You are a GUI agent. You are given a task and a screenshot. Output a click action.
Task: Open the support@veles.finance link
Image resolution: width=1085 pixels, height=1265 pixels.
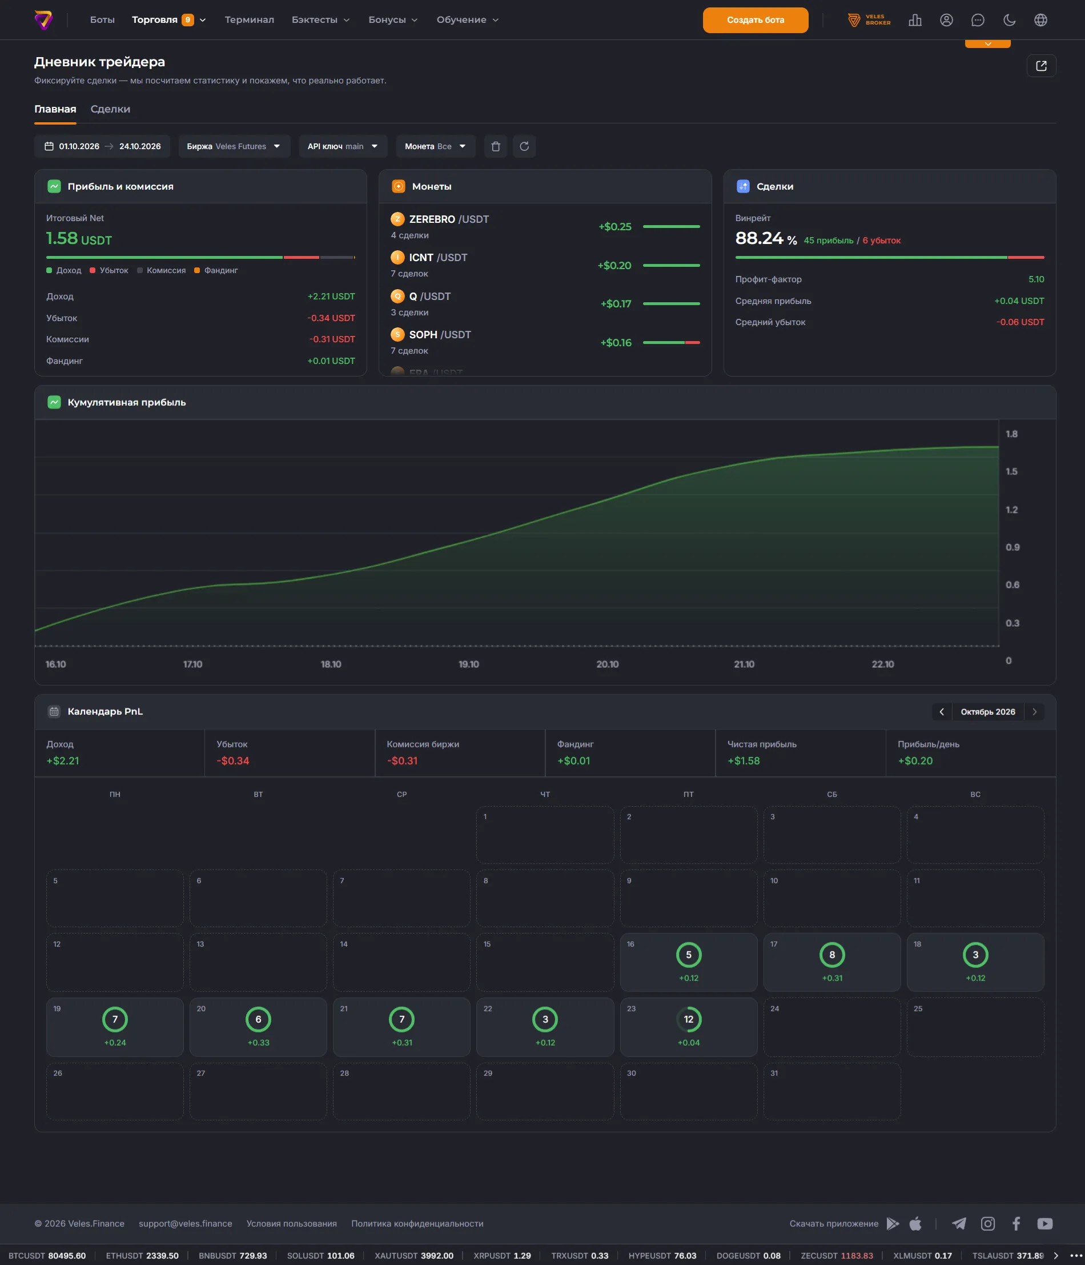click(186, 1223)
